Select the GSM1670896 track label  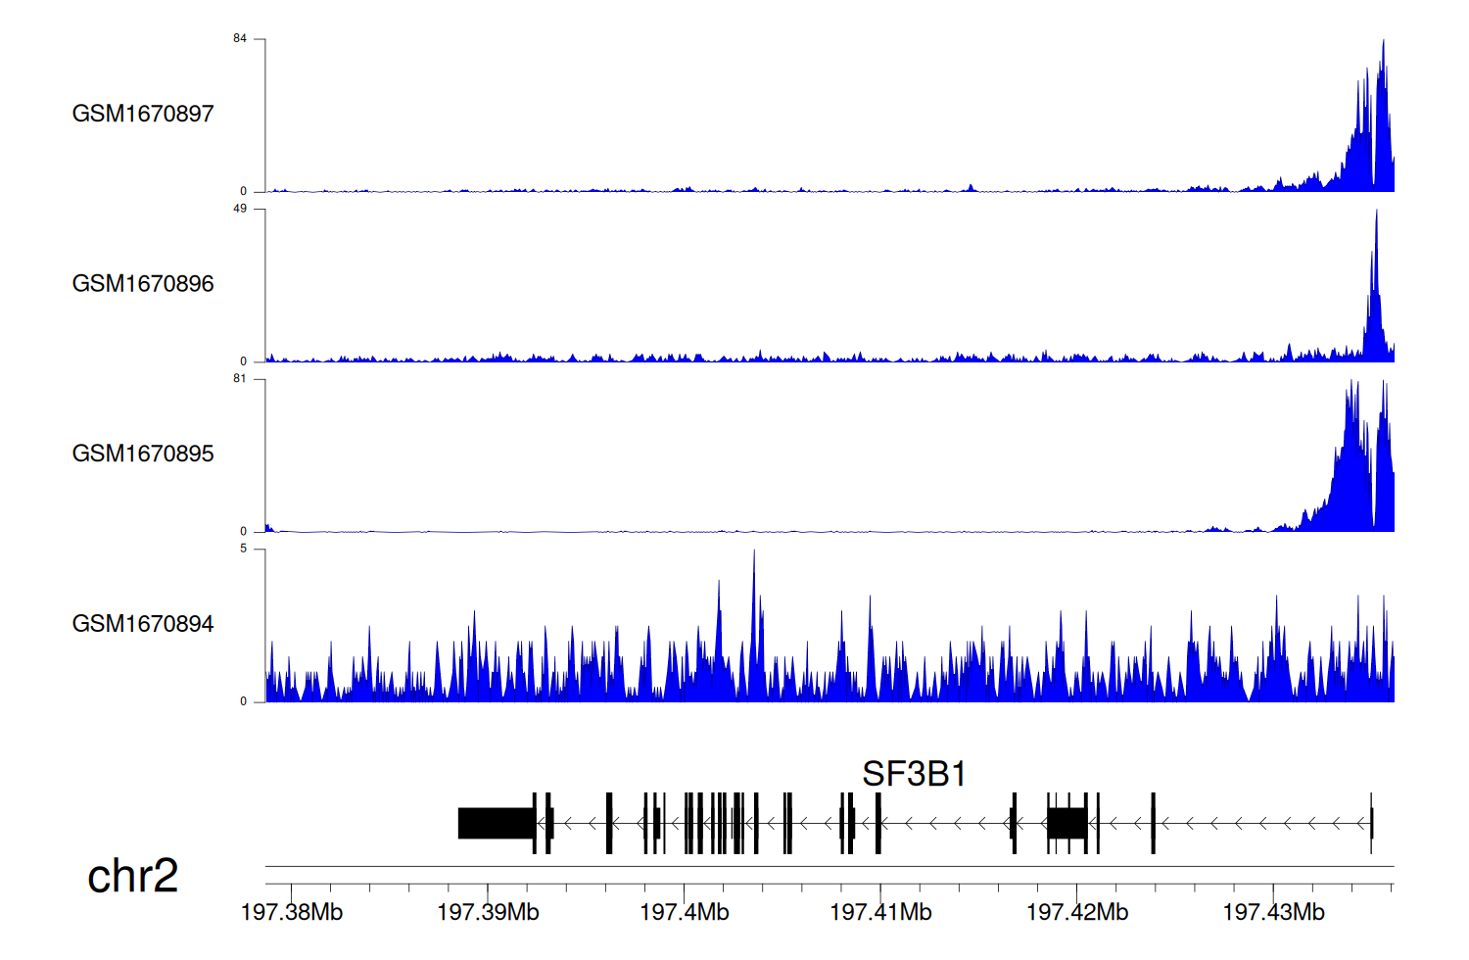pos(143,284)
